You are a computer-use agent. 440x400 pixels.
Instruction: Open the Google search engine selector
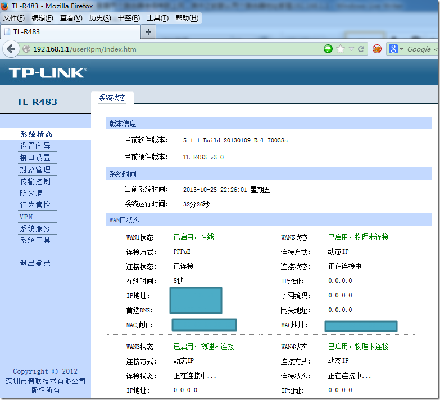tap(395, 49)
